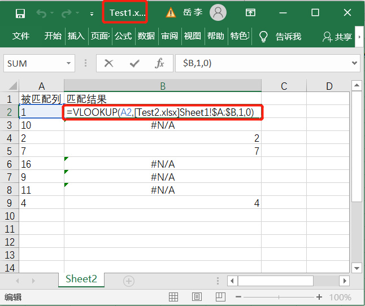365x306 pixels.
Task: Open the 文件 menu tab
Action: 21,36
